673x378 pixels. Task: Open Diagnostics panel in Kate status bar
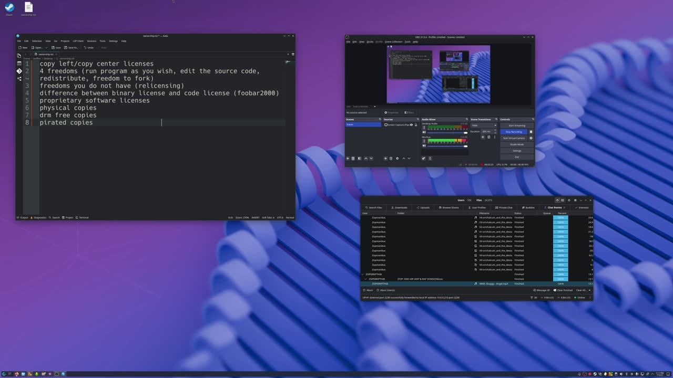click(x=39, y=217)
